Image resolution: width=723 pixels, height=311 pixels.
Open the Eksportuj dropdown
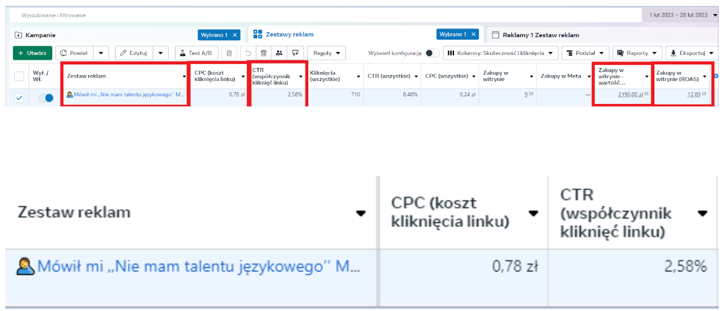692,53
